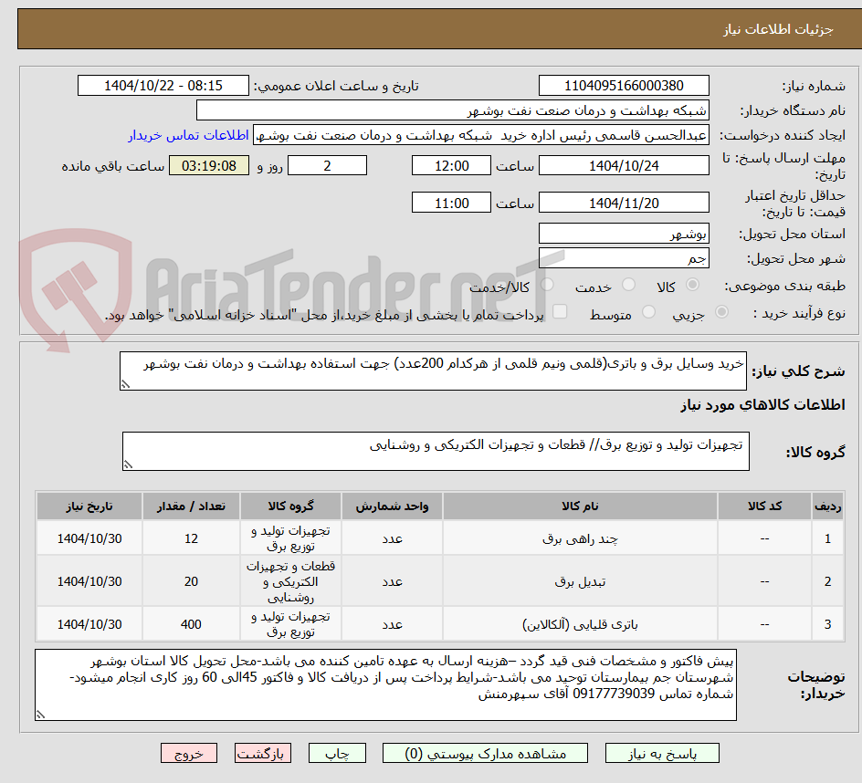Image resolution: width=862 pixels, height=783 pixels.
Task: Click the شرح کلی نیاز description textarea
Action: click(433, 371)
